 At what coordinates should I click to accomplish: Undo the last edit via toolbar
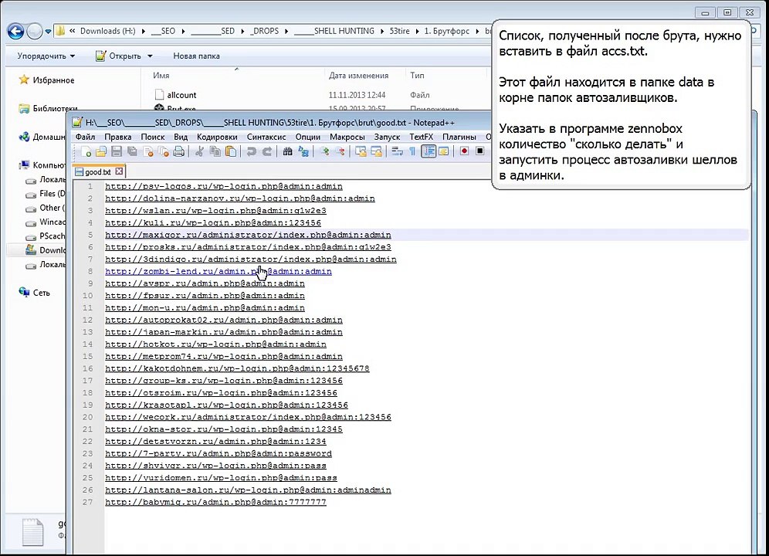click(252, 151)
